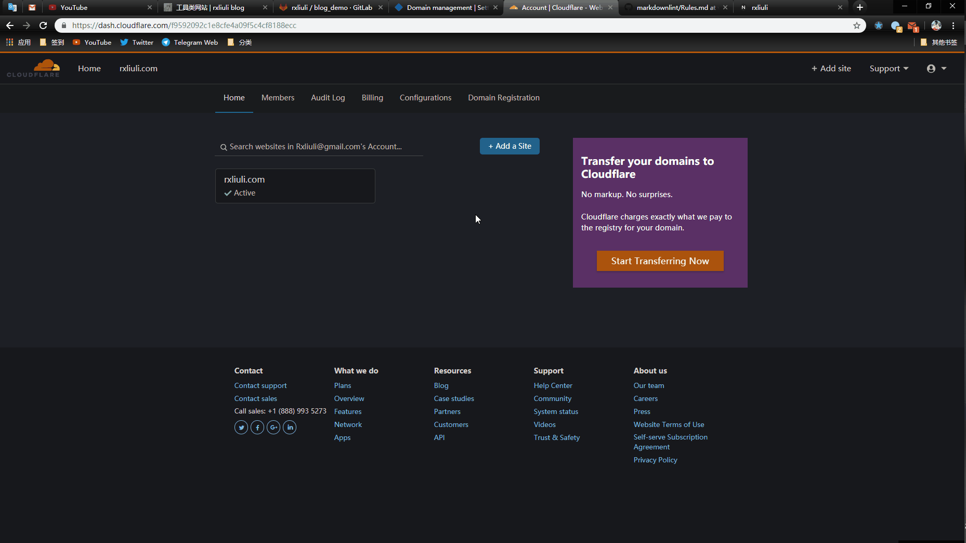
Task: Open Case studies footer link
Action: coord(454,398)
